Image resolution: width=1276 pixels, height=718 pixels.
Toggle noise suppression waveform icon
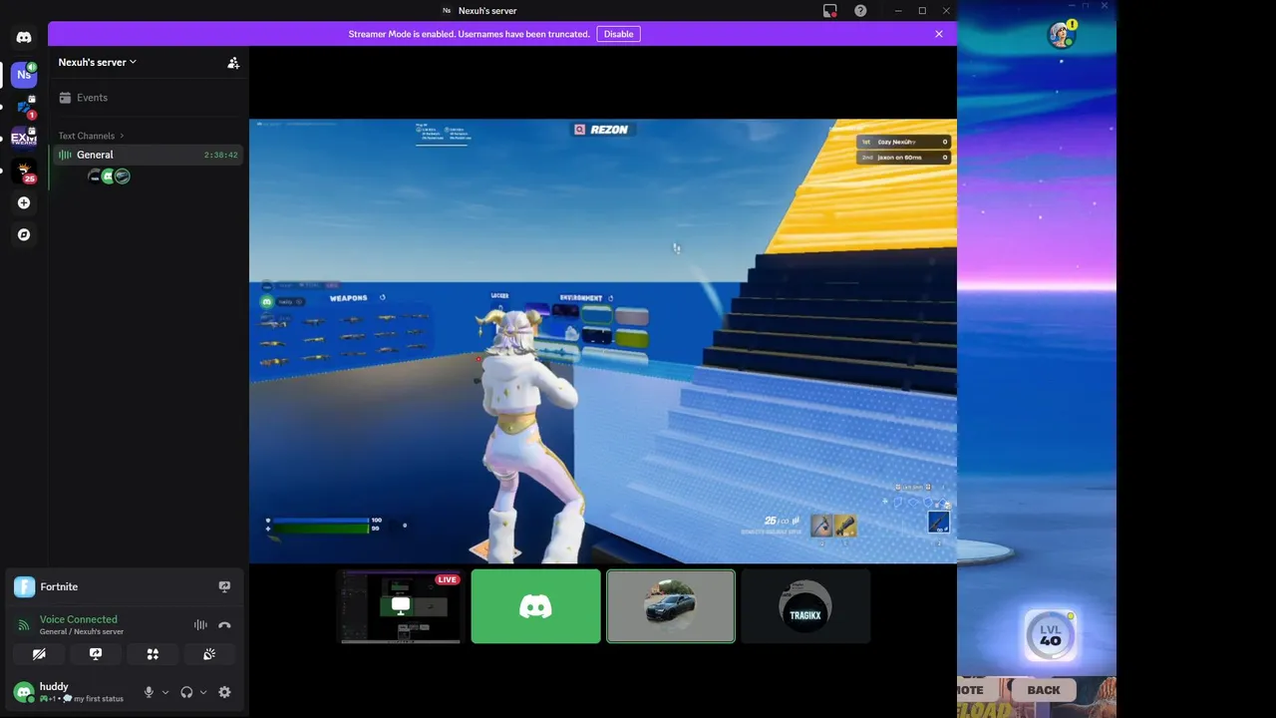click(x=200, y=625)
